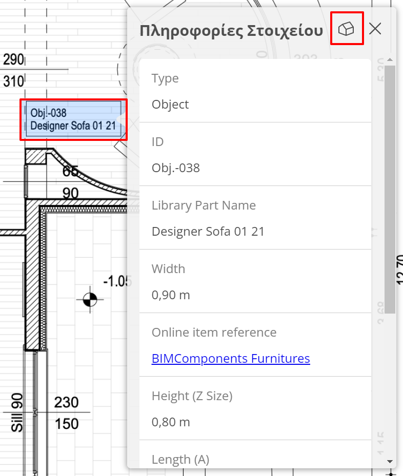Select the Width value '0,90 m'
This screenshot has width=403, height=476.
point(171,295)
